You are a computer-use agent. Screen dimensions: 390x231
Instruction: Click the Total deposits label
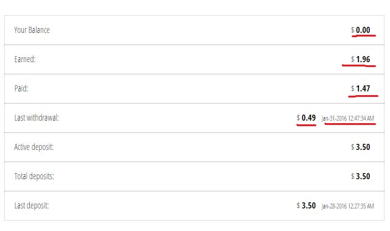pyautogui.click(x=34, y=176)
